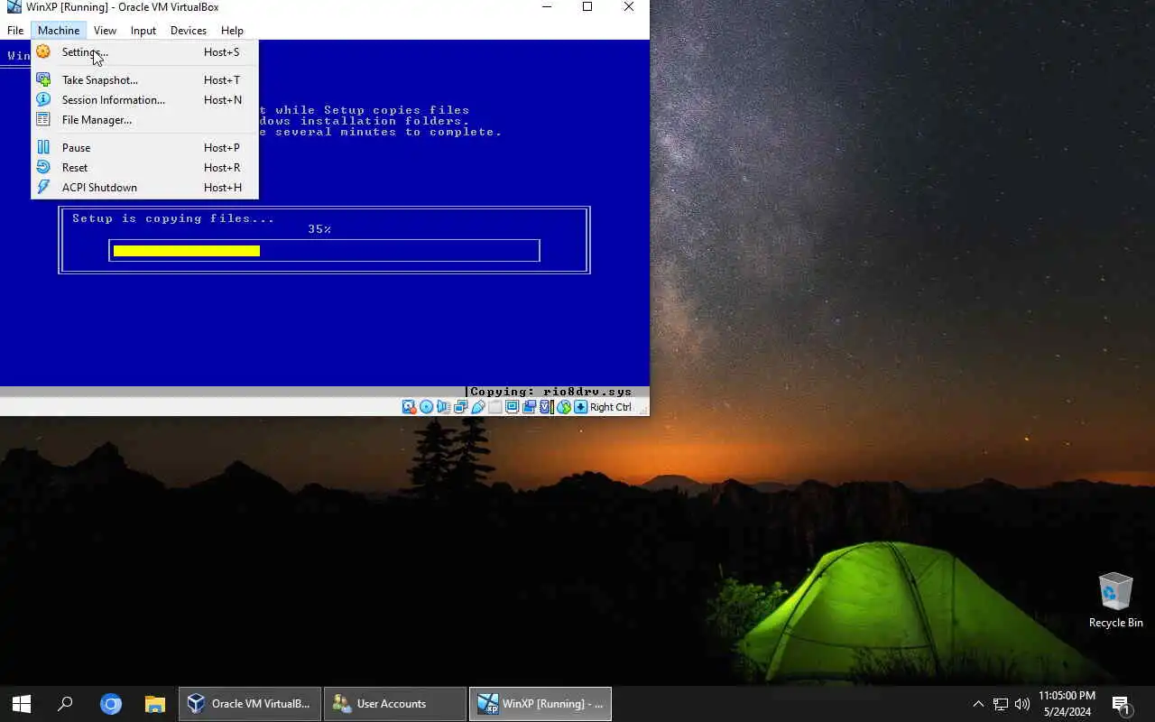Screen dimensions: 1155x722
Task: Click the CPU virtualization status icon
Action: (547, 407)
